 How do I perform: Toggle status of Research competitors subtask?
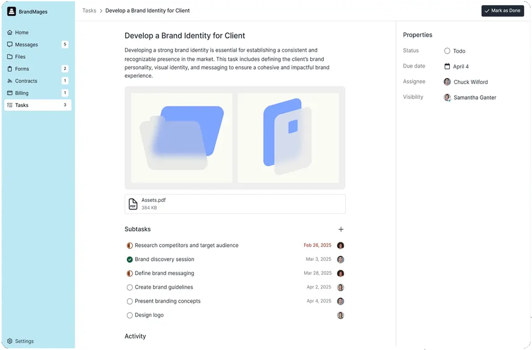coord(130,246)
